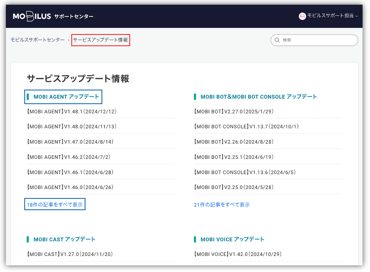Open article MOBI BOT V2.27.0 (2025/1/29)
Viewport: 370px width, 272px height.
[x=234, y=112]
